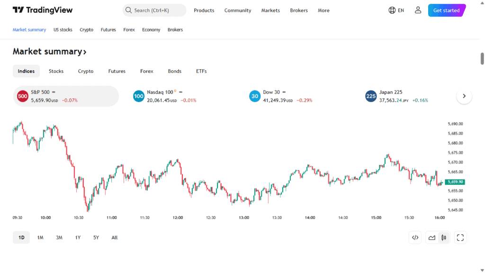Click the TradingView logo
This screenshot has height=273, width=485.
click(x=43, y=10)
